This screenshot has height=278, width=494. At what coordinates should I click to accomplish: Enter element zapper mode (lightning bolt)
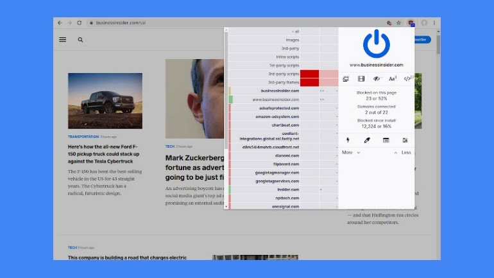click(x=348, y=140)
